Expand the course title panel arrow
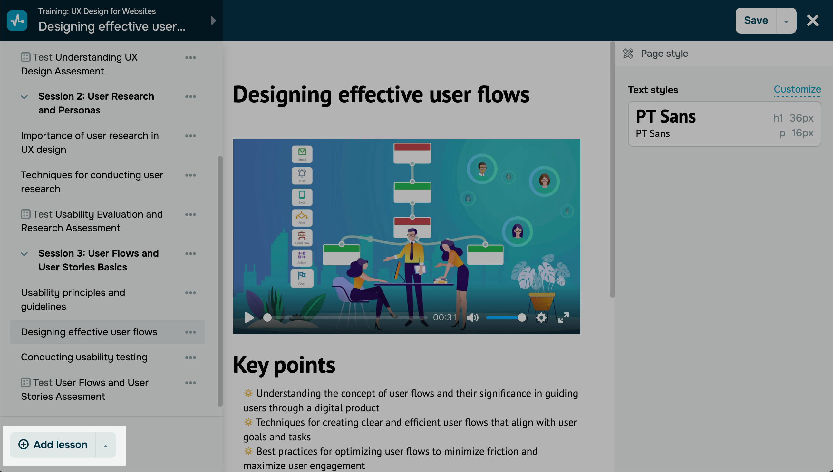Image resolution: width=833 pixels, height=472 pixels. (213, 20)
